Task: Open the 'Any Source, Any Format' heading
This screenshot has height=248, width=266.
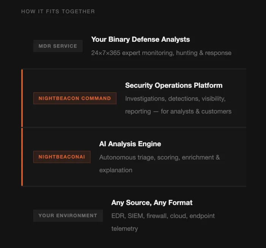Action: [x=152, y=203]
